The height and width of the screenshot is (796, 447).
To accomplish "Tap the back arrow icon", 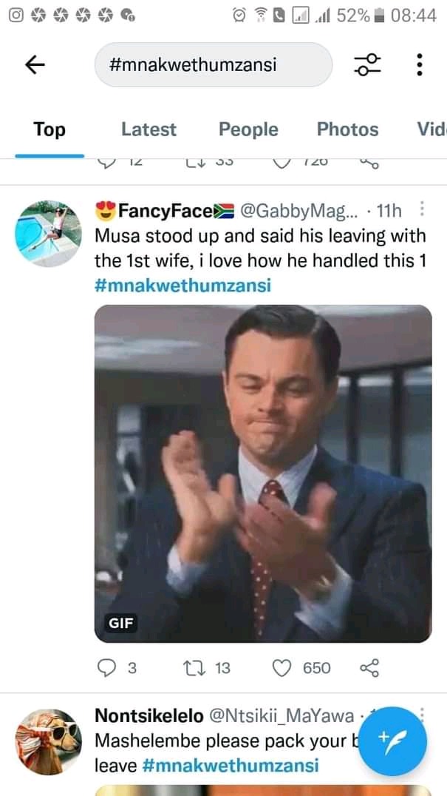I will (35, 64).
